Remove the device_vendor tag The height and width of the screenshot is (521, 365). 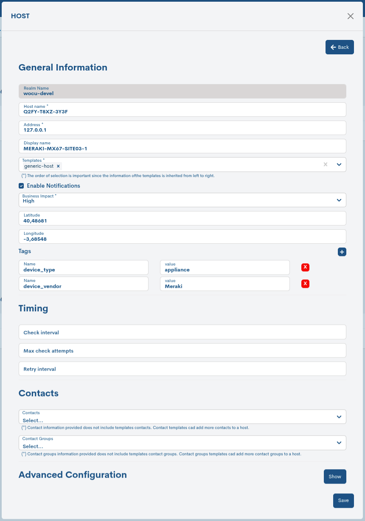point(305,284)
